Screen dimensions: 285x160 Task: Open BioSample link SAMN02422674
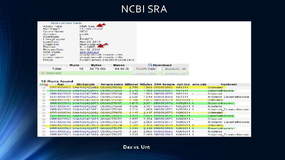[85, 135]
